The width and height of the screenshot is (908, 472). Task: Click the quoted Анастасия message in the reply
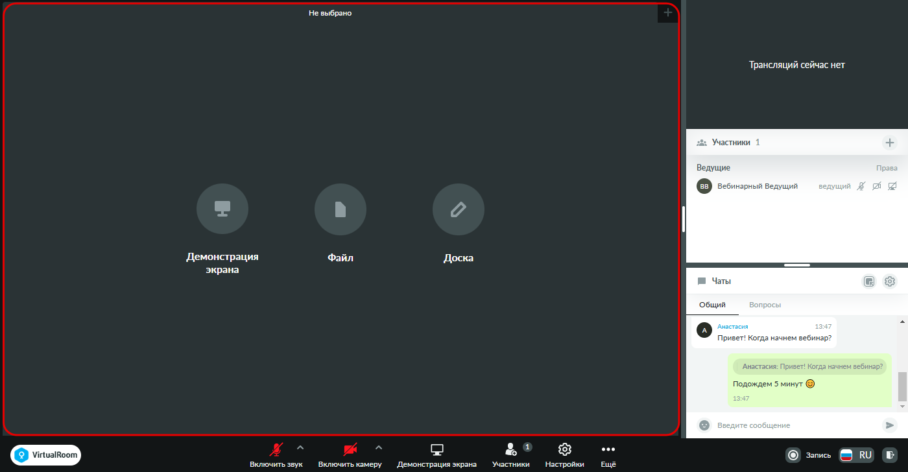coord(810,366)
